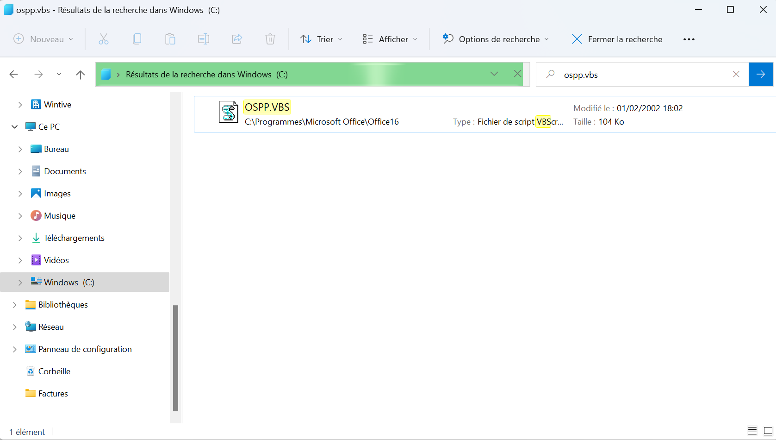Viewport: 776px width, 440px height.
Task: Click Fermer la recherche button
Action: pyautogui.click(x=617, y=39)
